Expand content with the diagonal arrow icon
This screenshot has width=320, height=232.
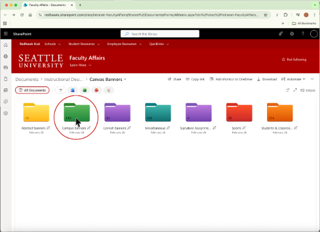[x=295, y=90]
